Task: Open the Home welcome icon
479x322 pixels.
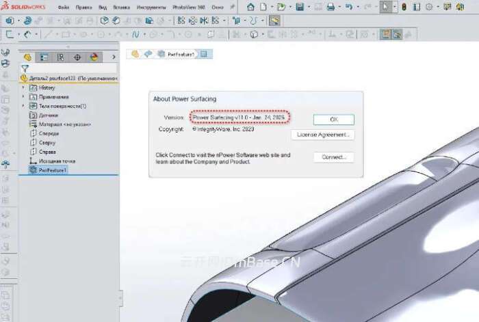Action: 250,7
